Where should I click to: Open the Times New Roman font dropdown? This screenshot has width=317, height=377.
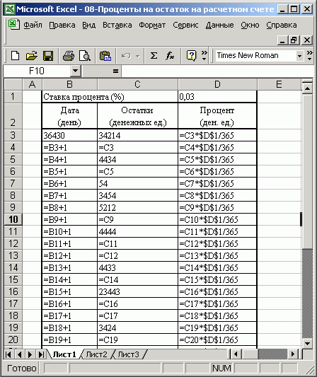click(299, 56)
